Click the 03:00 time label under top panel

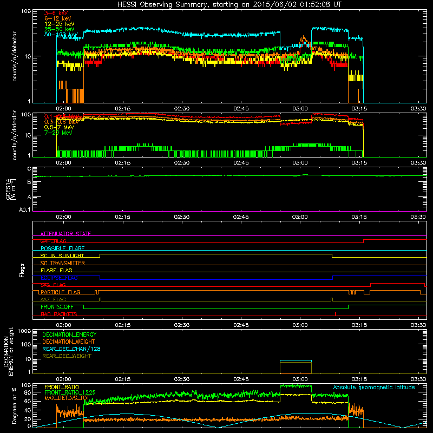point(300,109)
